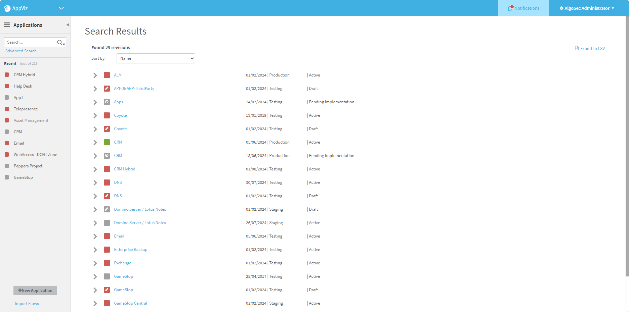629x312 pixels.
Task: Click the AppViz logo icon
Action: point(7,8)
